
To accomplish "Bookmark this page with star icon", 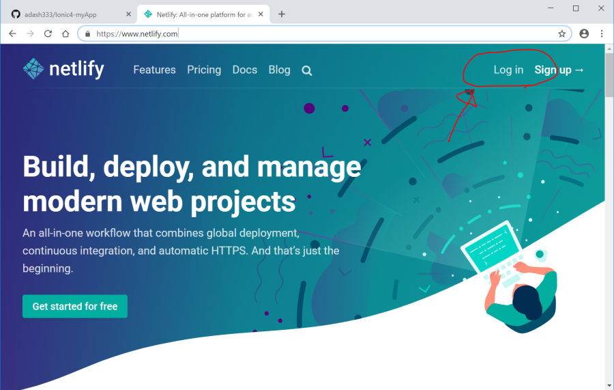I will point(562,33).
